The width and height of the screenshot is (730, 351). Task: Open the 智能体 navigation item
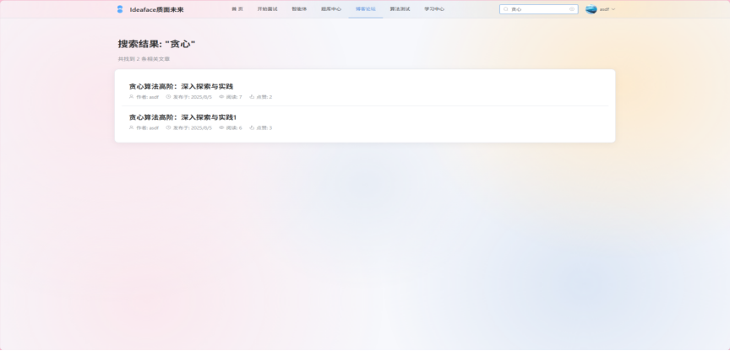(x=299, y=9)
